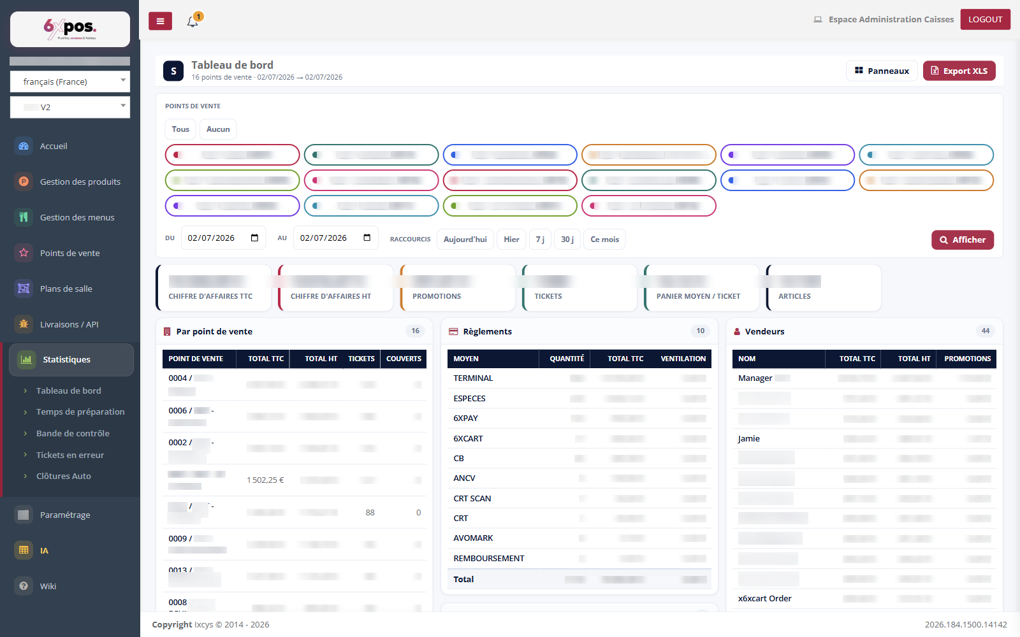This screenshot has width=1020, height=637.
Task: Toggle the first red point de vente pill
Action: pos(232,155)
